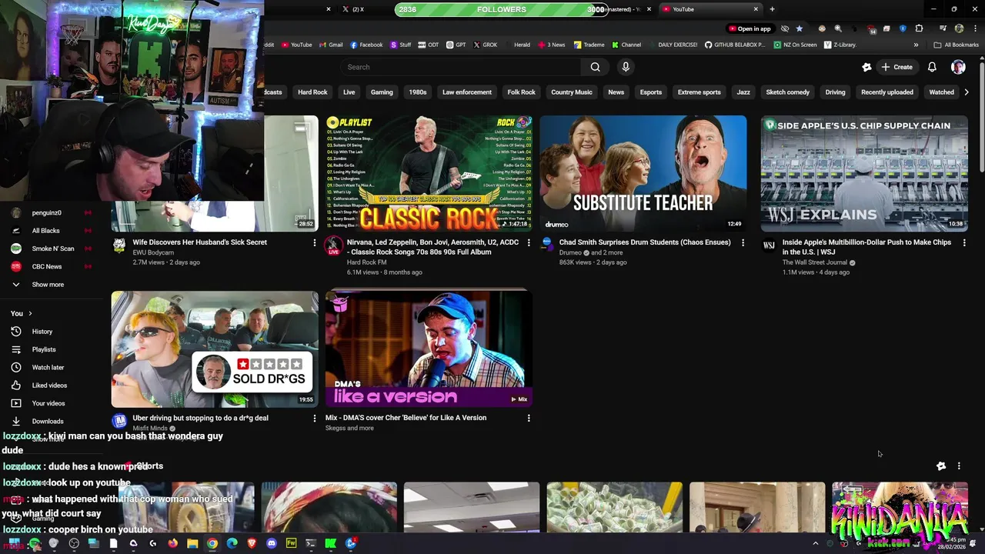This screenshot has width=985, height=554.
Task: Open options menu for Uber driving video
Action: [x=314, y=418]
